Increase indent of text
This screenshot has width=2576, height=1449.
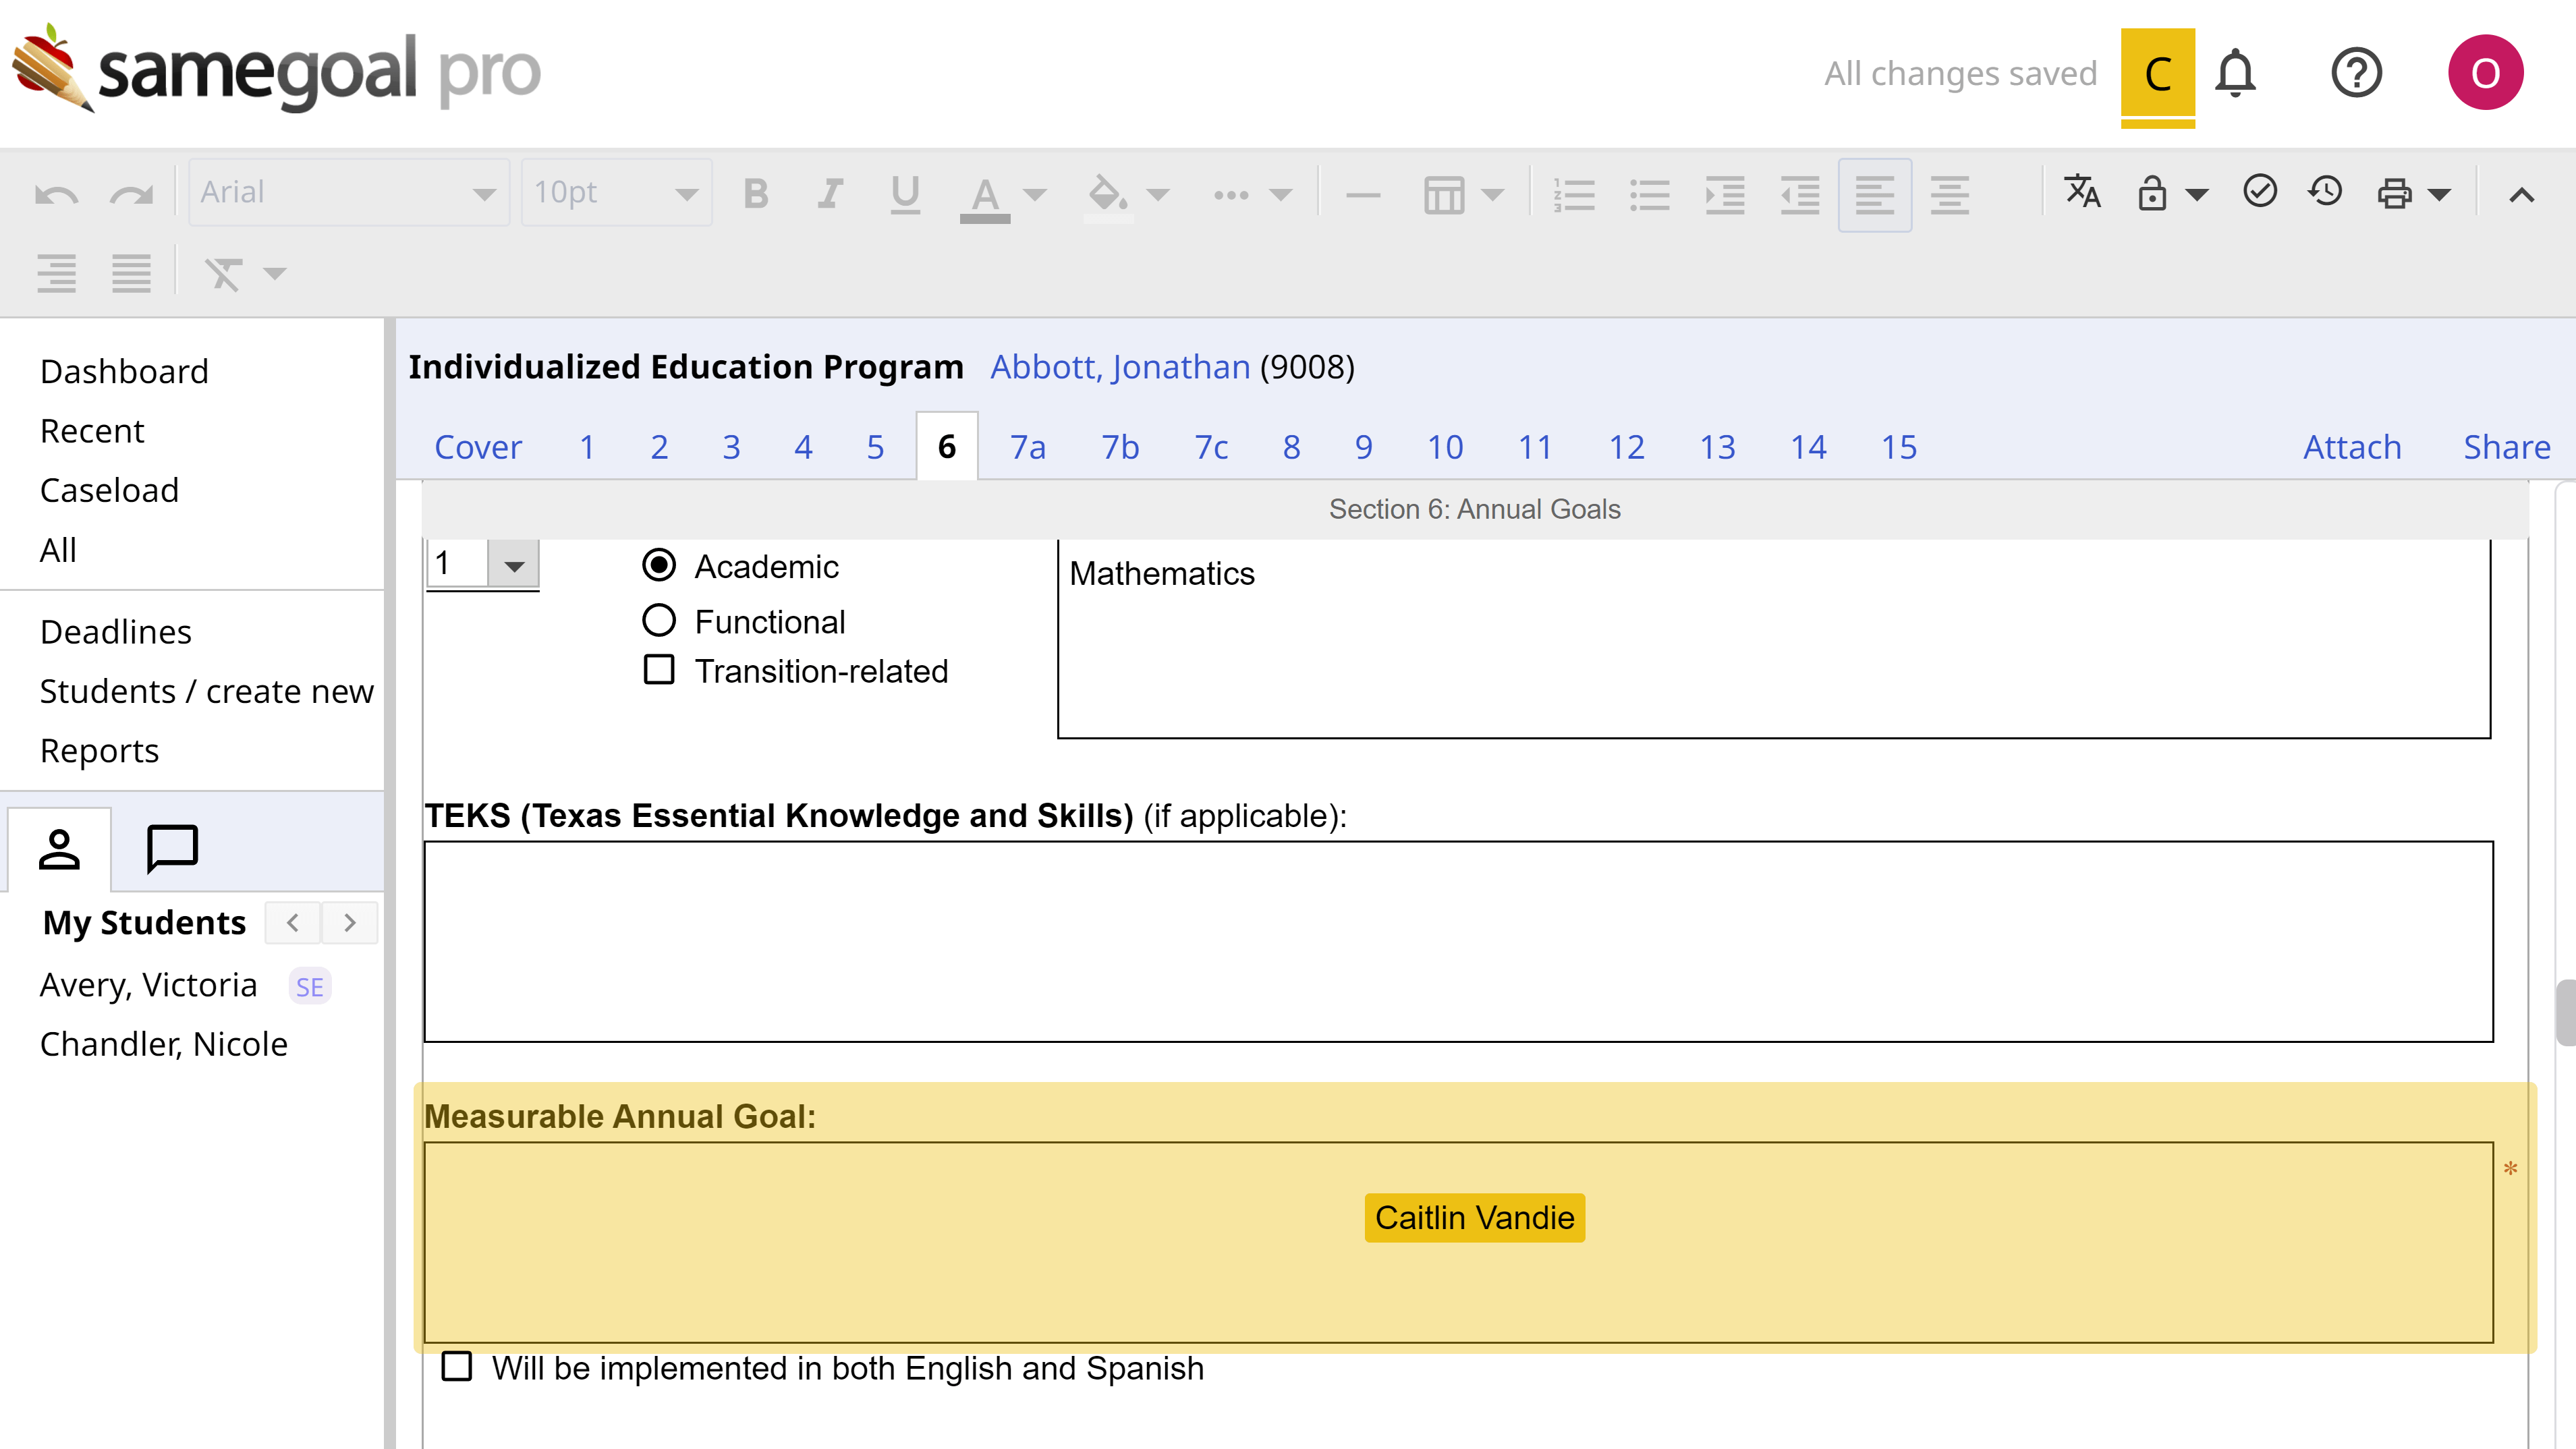pyautogui.click(x=1725, y=195)
